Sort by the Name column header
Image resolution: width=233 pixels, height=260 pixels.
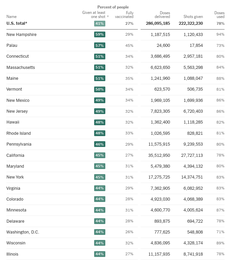[12, 16]
